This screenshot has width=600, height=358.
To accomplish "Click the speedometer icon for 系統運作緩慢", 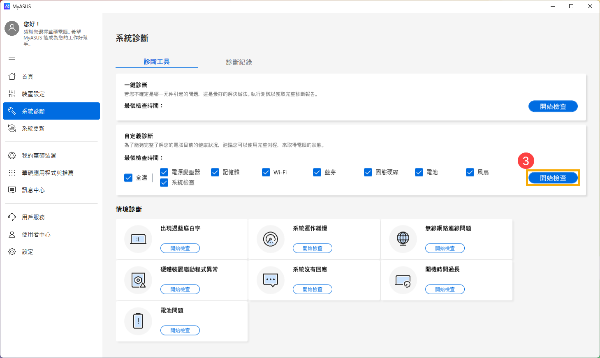I will [x=271, y=239].
